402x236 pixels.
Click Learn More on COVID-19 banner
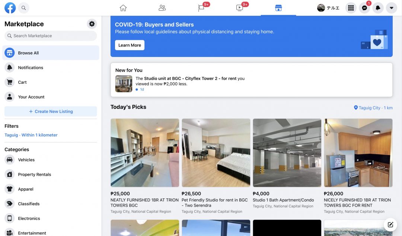click(130, 45)
